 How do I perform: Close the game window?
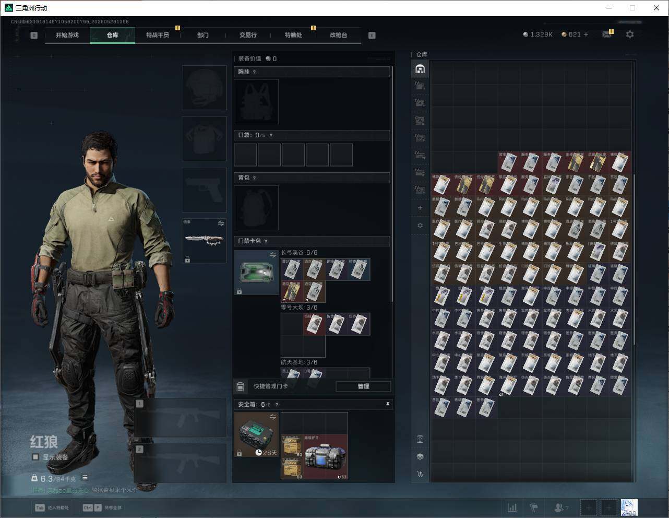click(656, 8)
